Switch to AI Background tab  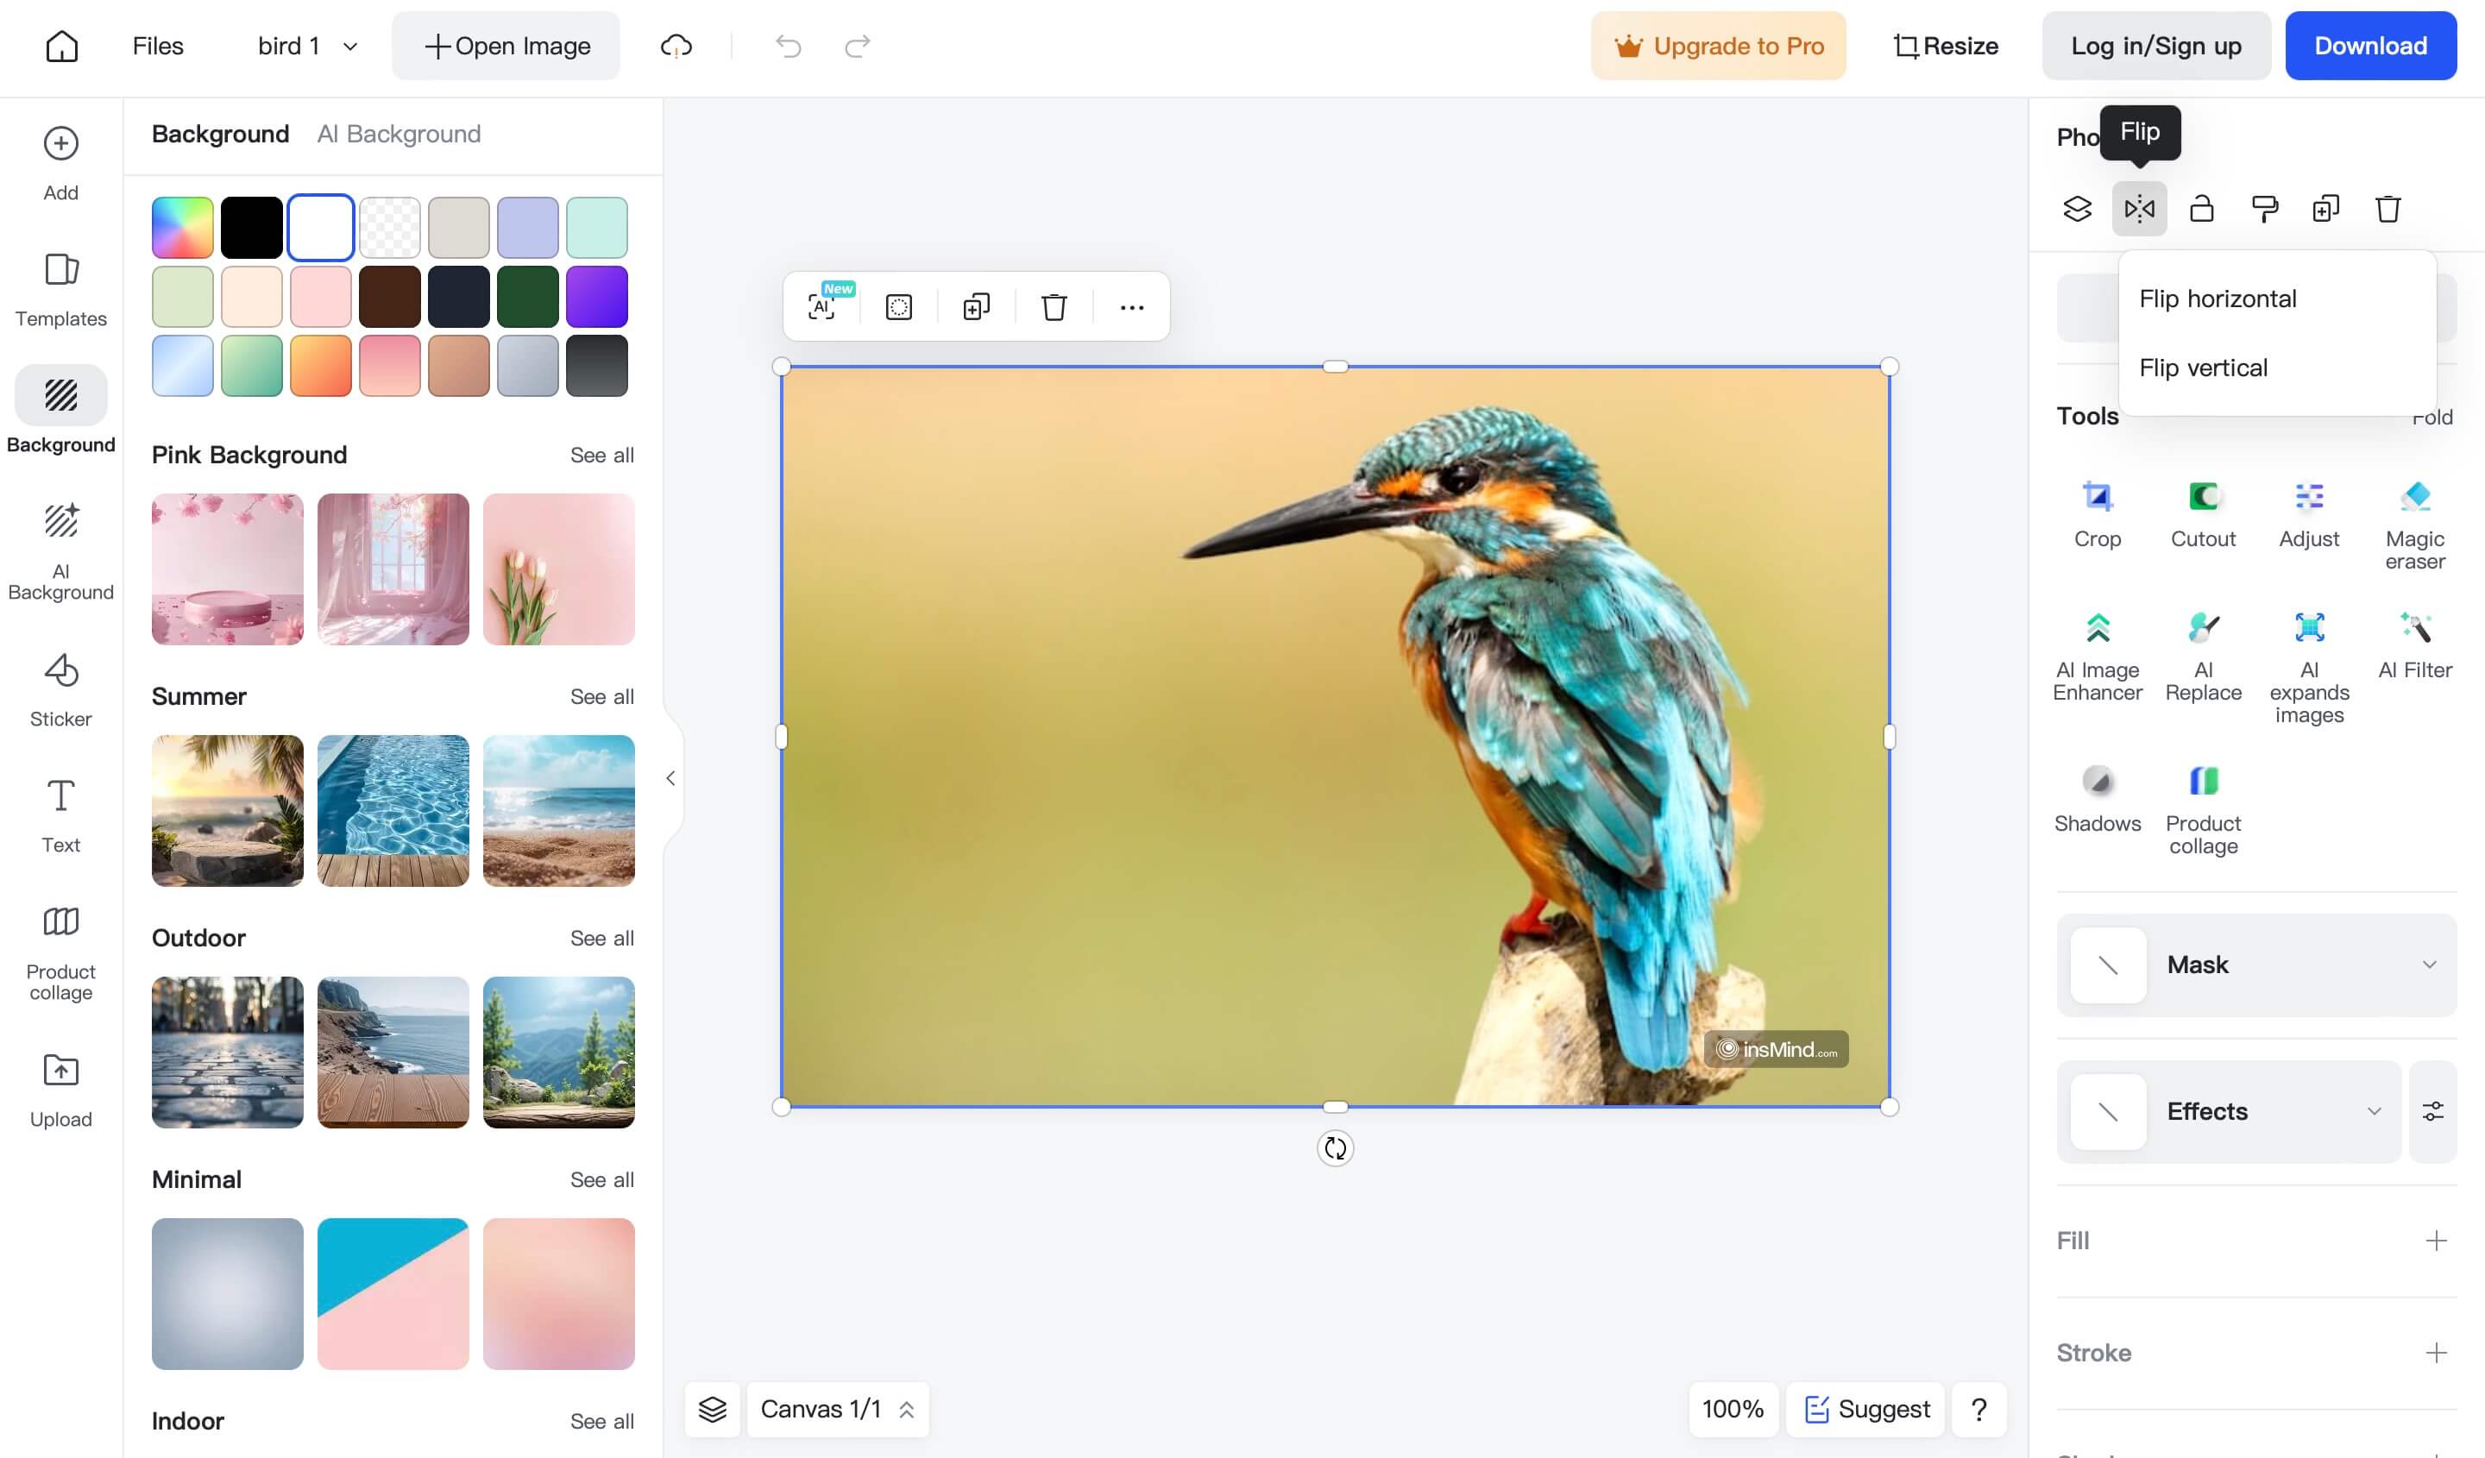point(398,132)
